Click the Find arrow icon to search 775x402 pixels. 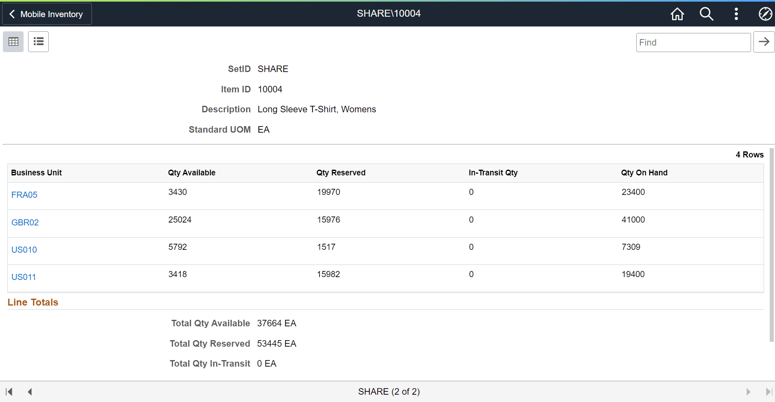(x=764, y=42)
